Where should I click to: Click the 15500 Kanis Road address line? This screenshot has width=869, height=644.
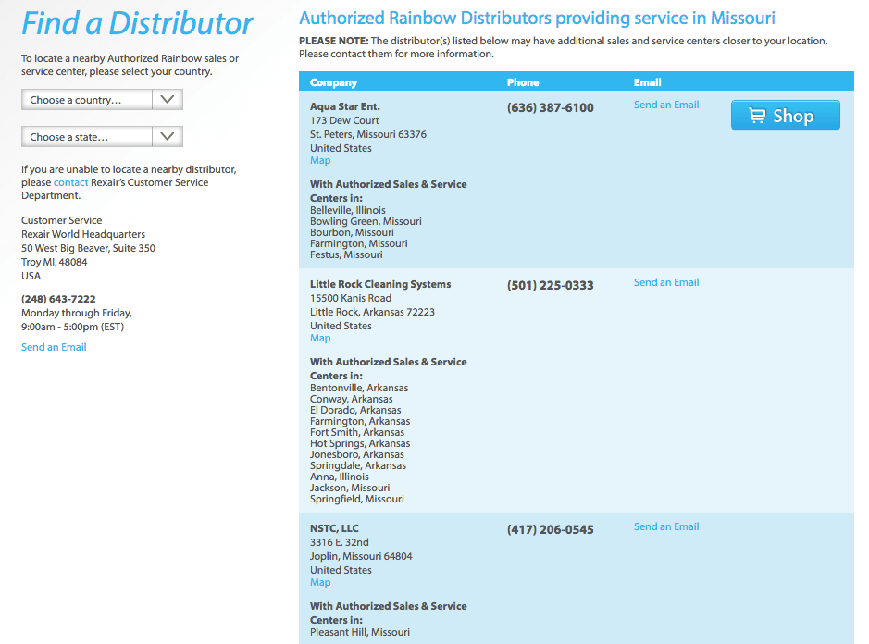[x=350, y=298]
